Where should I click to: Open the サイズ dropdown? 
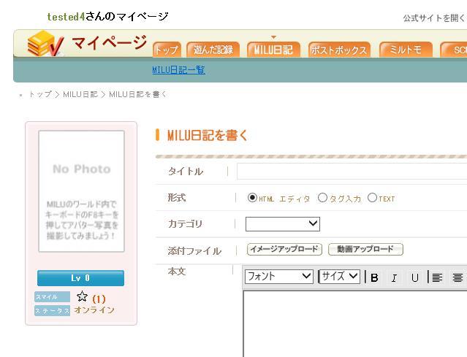pyautogui.click(x=340, y=277)
